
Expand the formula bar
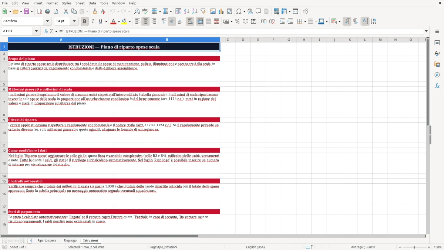(426, 31)
